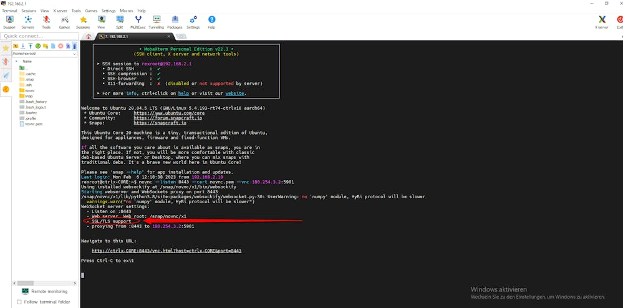623x308 pixels.
Task: Close the 192.168.2.1 session tab
Action: click(169, 36)
